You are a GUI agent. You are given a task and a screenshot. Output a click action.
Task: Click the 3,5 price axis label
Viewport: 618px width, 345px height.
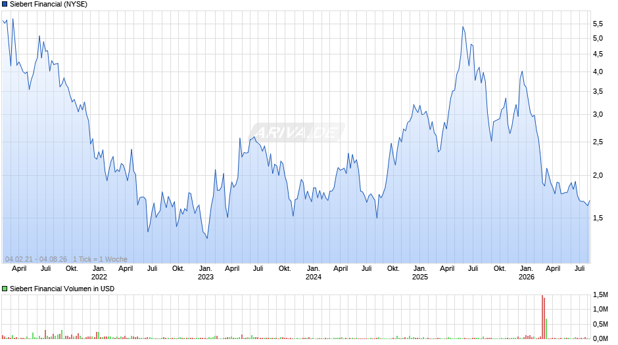(598, 92)
